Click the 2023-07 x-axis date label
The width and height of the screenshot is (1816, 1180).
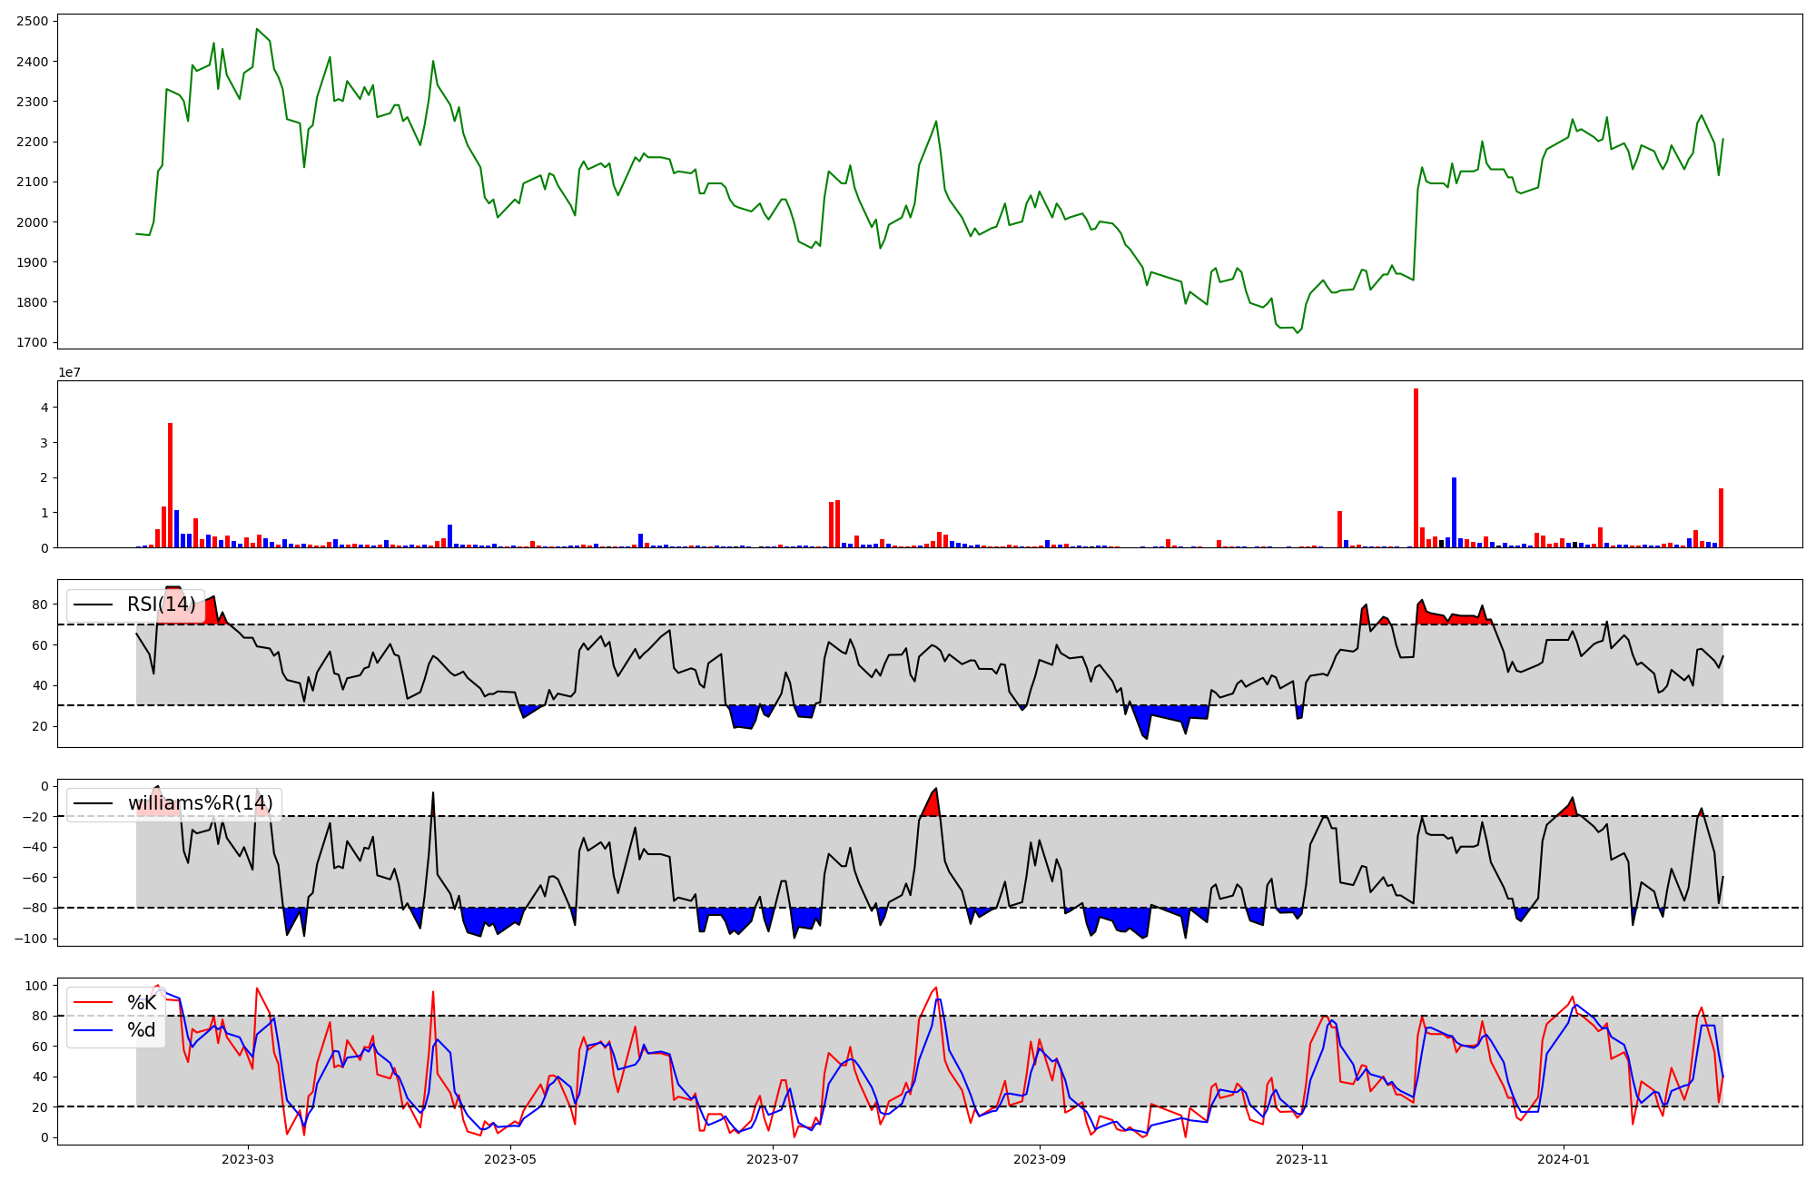[x=773, y=1159]
